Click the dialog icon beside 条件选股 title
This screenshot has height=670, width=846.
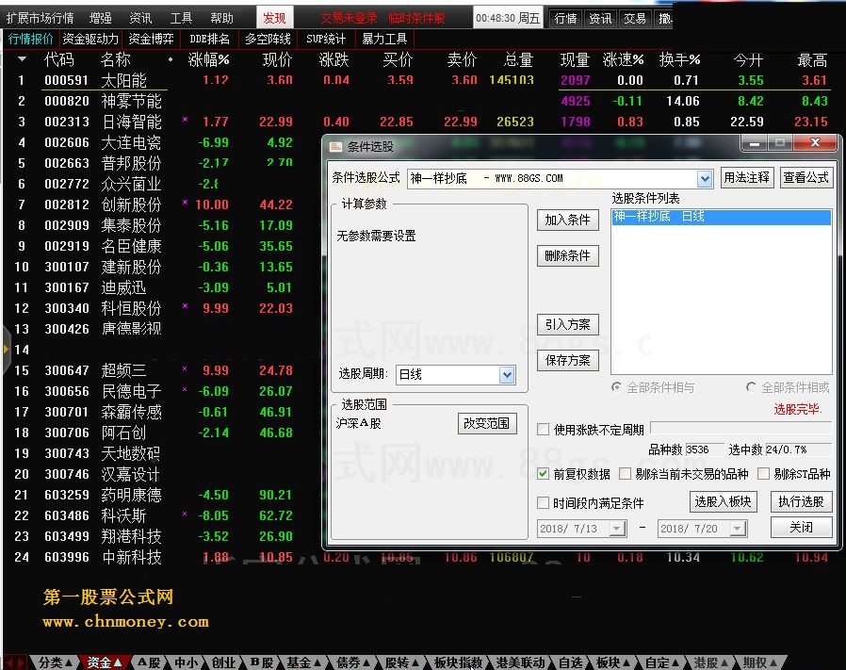335,146
